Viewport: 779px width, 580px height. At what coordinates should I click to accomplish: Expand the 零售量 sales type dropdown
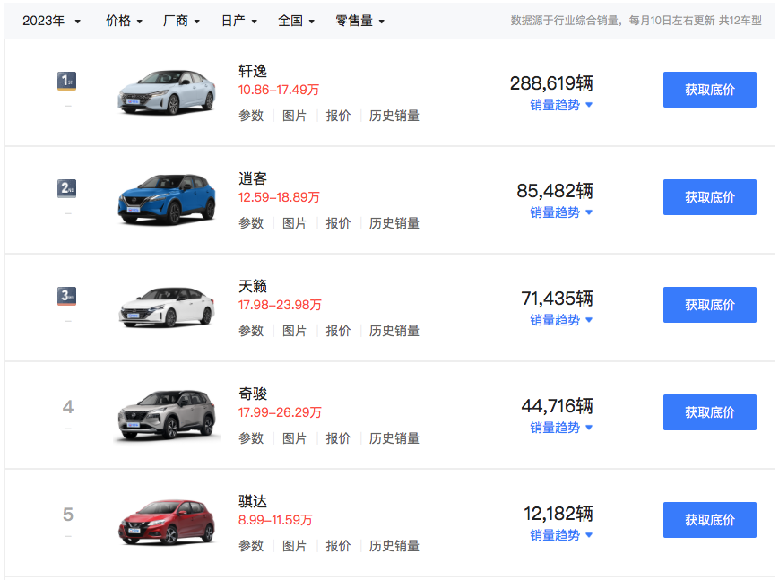coord(359,21)
